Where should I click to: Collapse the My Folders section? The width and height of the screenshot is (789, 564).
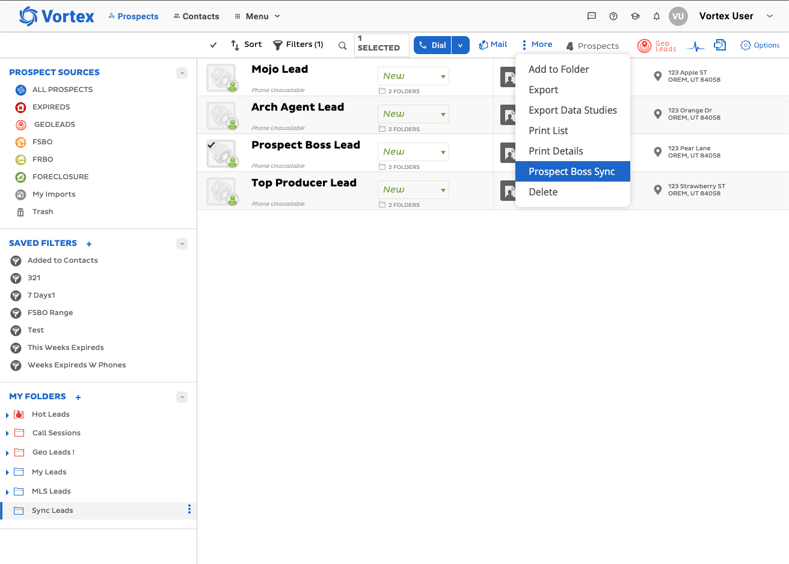point(182,397)
